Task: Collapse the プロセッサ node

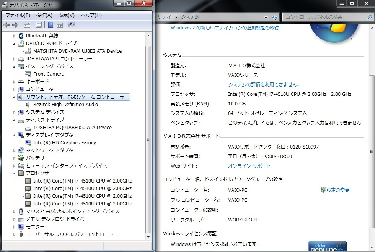Action: (x=15, y=173)
